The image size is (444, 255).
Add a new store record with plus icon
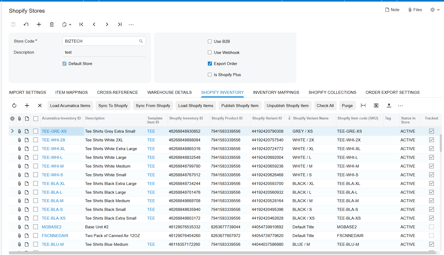39,24
